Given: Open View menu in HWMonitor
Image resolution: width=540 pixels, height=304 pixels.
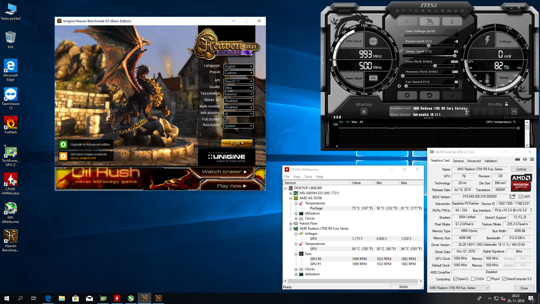Looking at the screenshot, I should click(297, 177).
